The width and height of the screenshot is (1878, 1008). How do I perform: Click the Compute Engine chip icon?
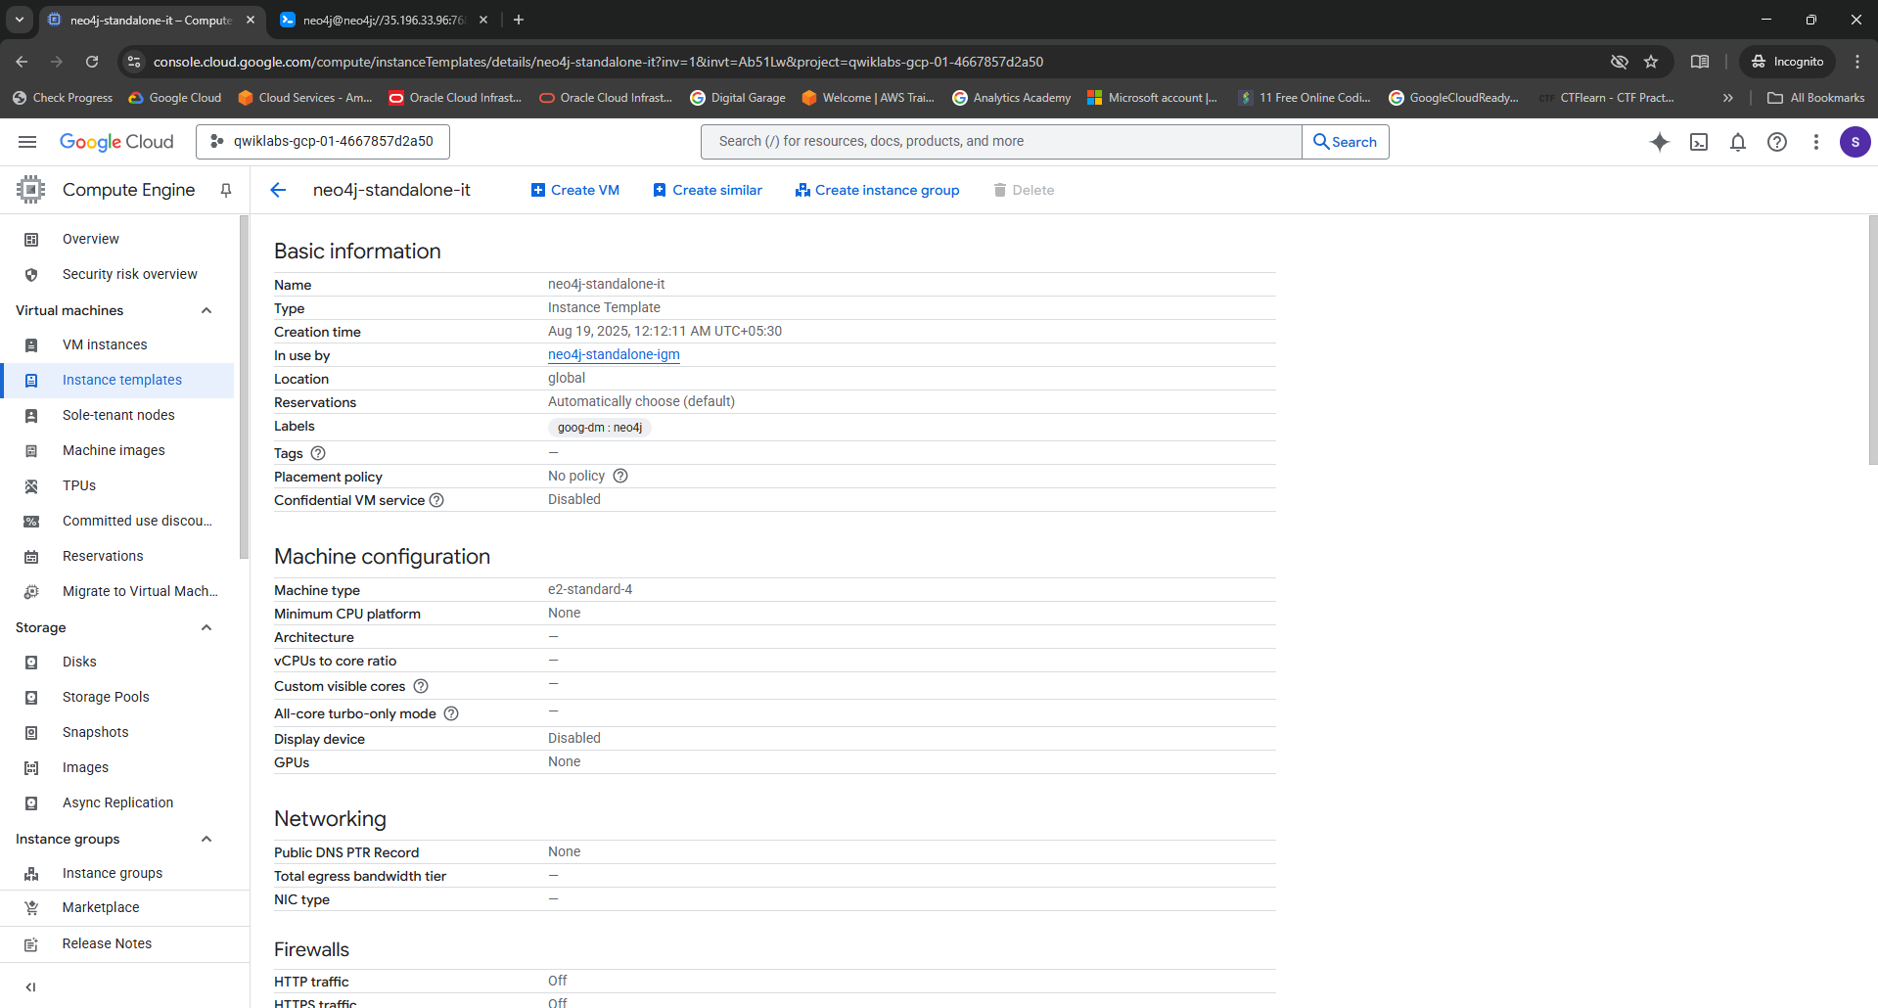tap(30, 190)
